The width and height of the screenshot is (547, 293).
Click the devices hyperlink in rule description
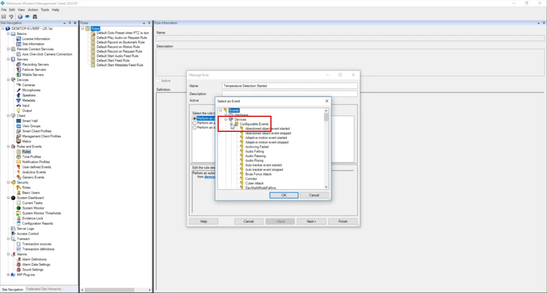click(209, 177)
